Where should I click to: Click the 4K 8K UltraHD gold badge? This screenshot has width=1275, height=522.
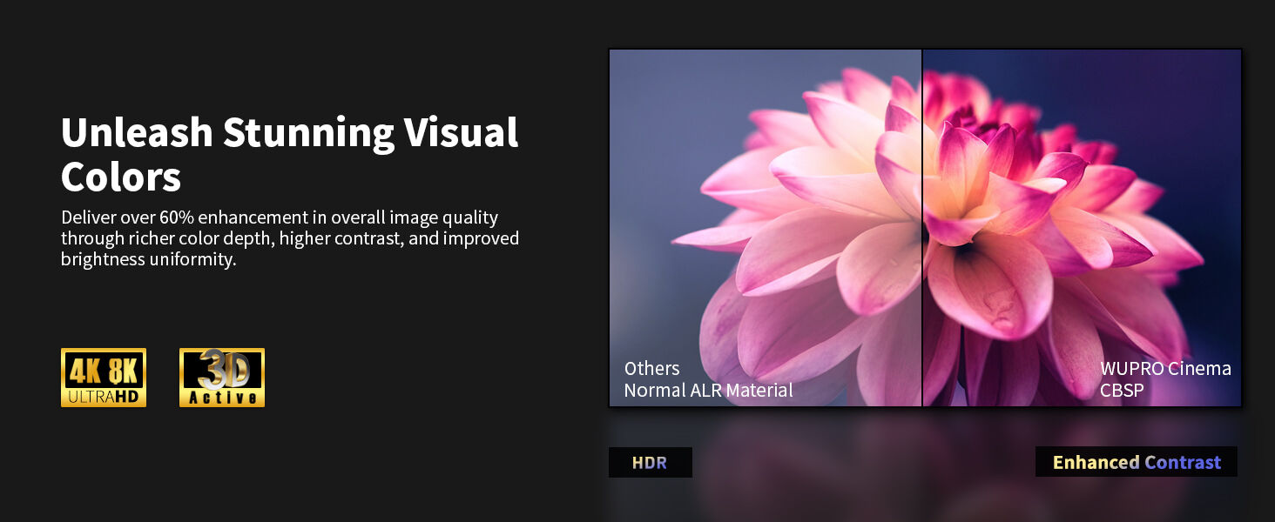pyautogui.click(x=103, y=378)
